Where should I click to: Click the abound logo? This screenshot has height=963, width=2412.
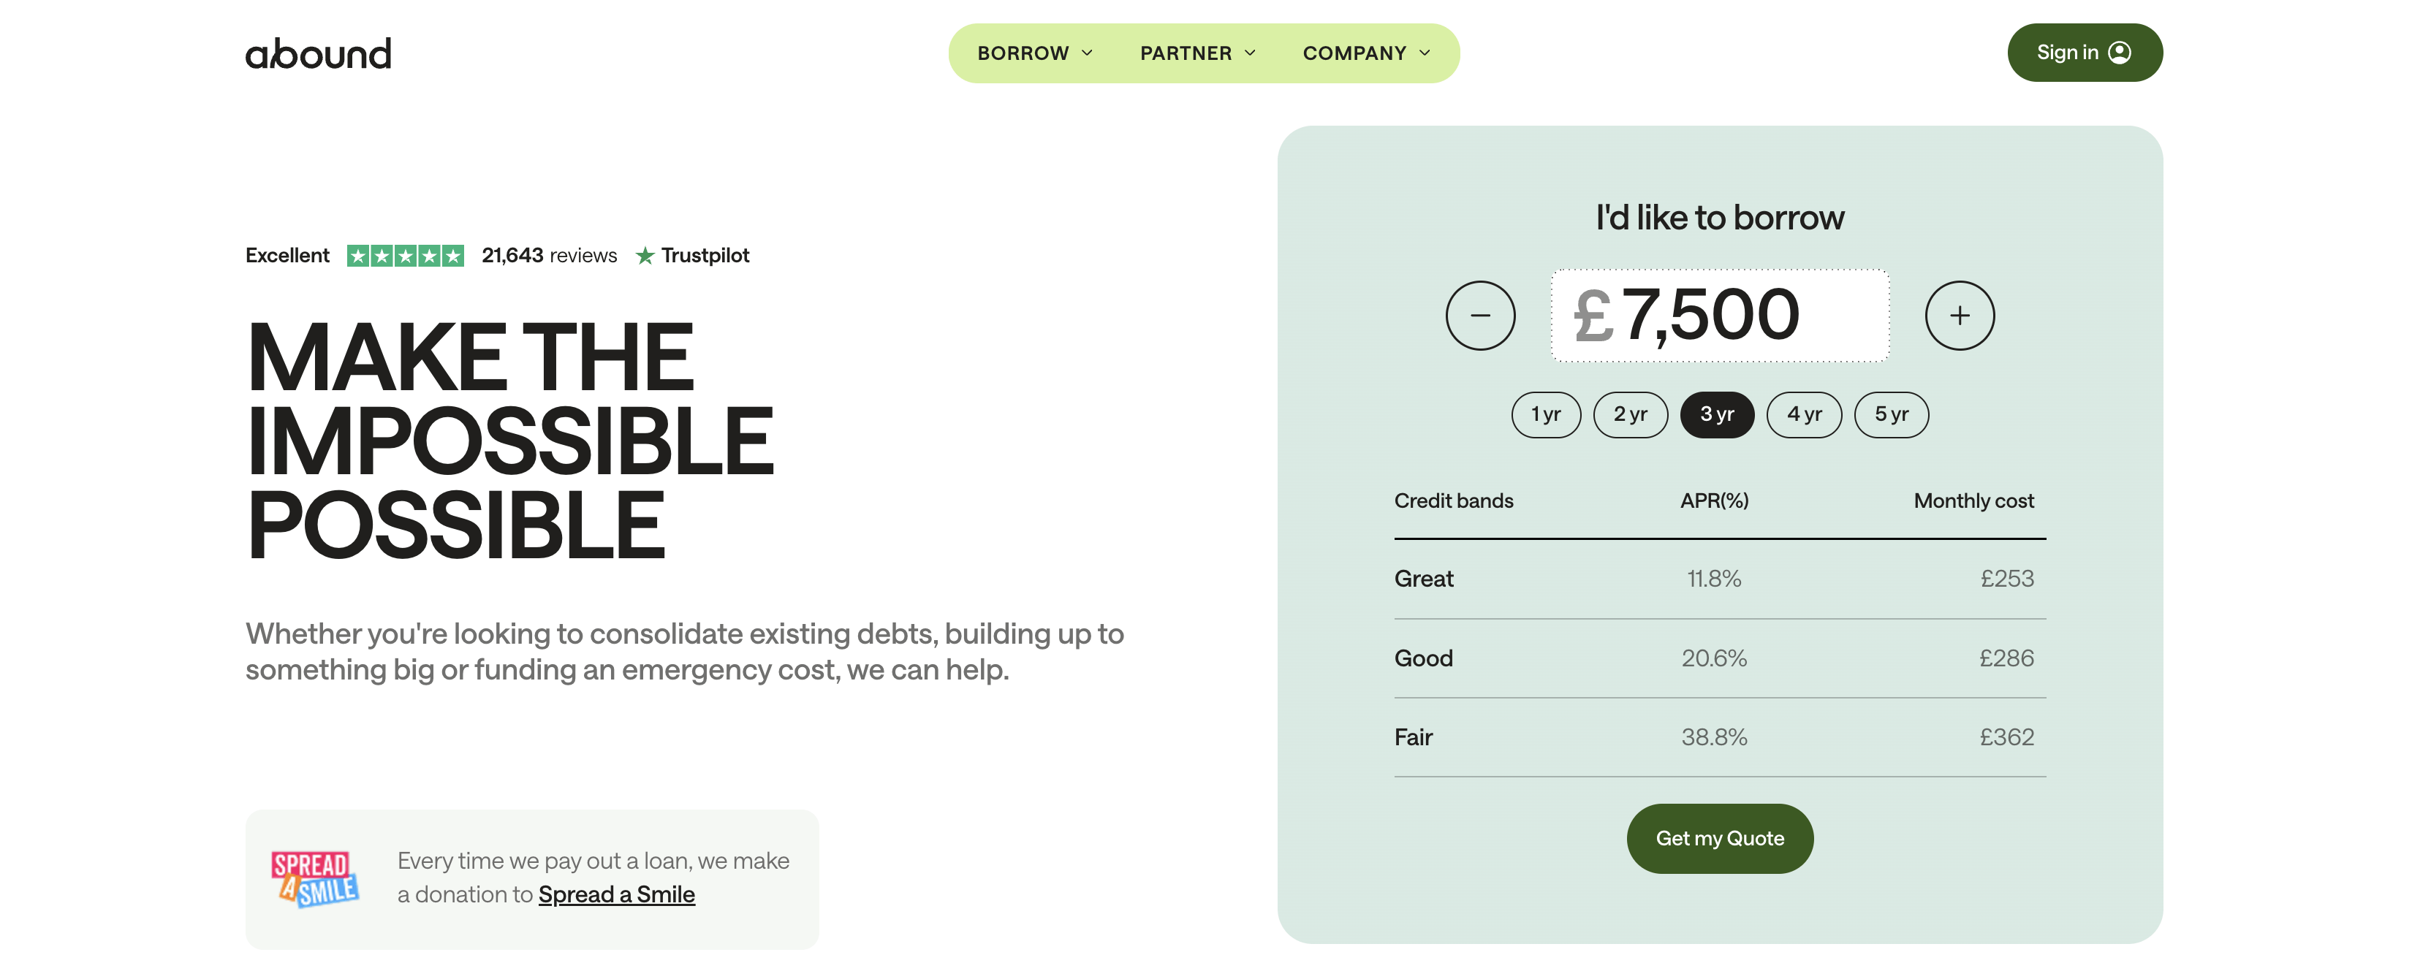point(319,54)
